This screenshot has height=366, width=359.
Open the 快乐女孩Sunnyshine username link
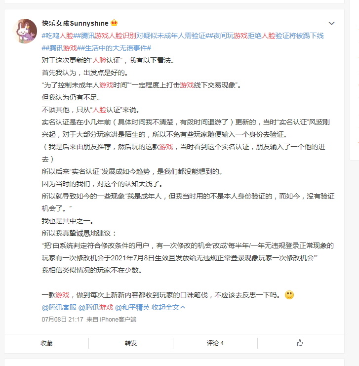coord(75,23)
